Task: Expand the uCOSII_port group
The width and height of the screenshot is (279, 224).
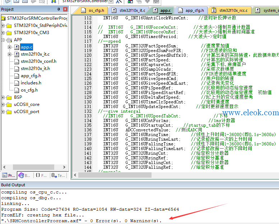Action: [3, 112]
